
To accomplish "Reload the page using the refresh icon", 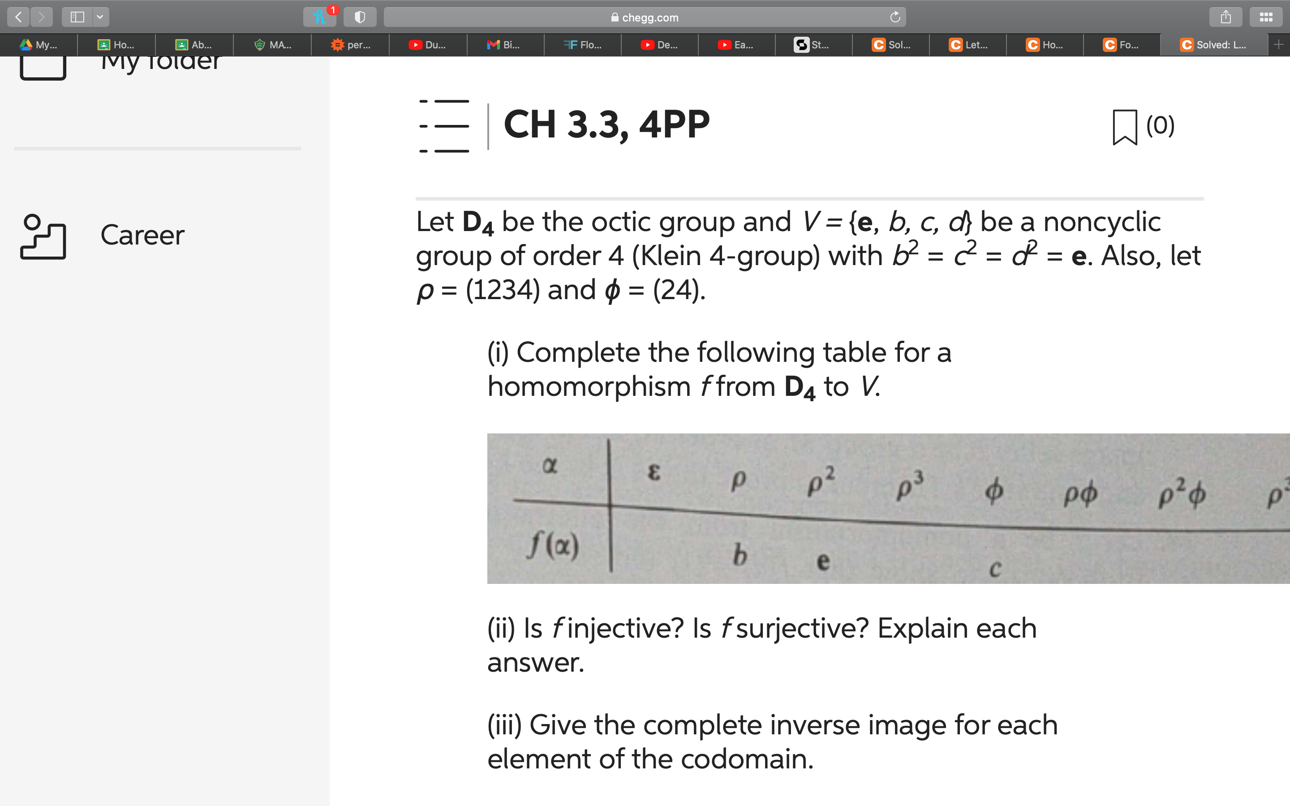I will click(x=894, y=17).
